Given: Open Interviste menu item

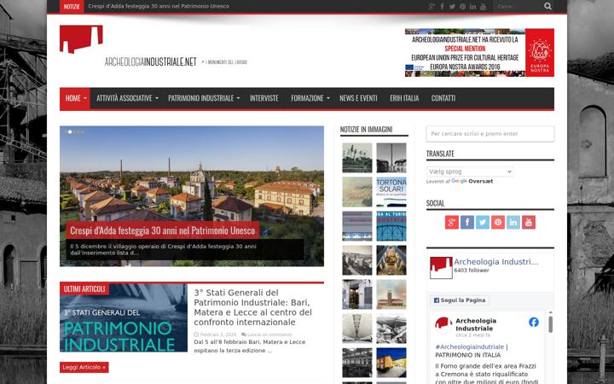Looking at the screenshot, I should [x=264, y=98].
